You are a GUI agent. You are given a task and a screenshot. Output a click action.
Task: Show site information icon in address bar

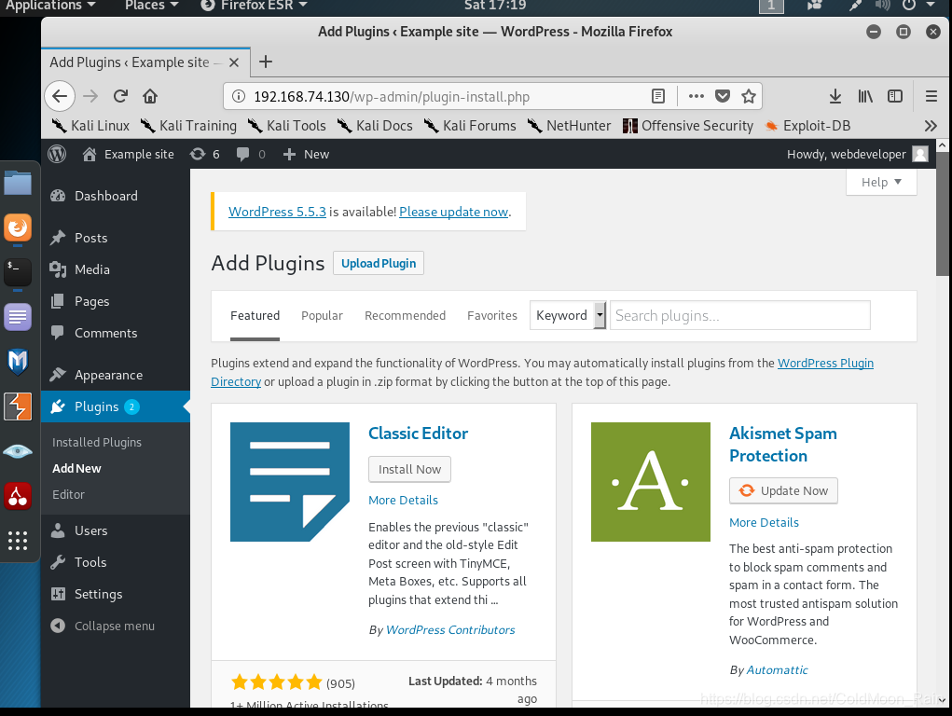pos(239,97)
